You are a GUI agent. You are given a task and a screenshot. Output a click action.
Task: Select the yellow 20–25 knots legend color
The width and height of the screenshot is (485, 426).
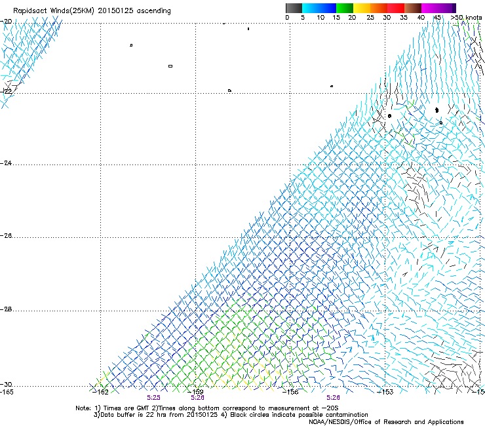click(x=362, y=8)
